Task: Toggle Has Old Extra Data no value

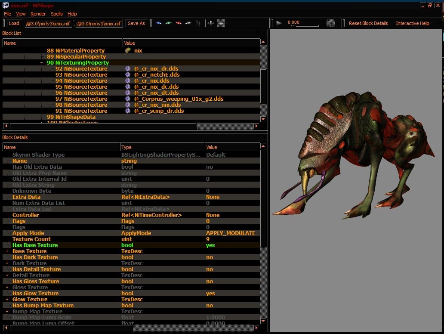Action: click(210, 167)
